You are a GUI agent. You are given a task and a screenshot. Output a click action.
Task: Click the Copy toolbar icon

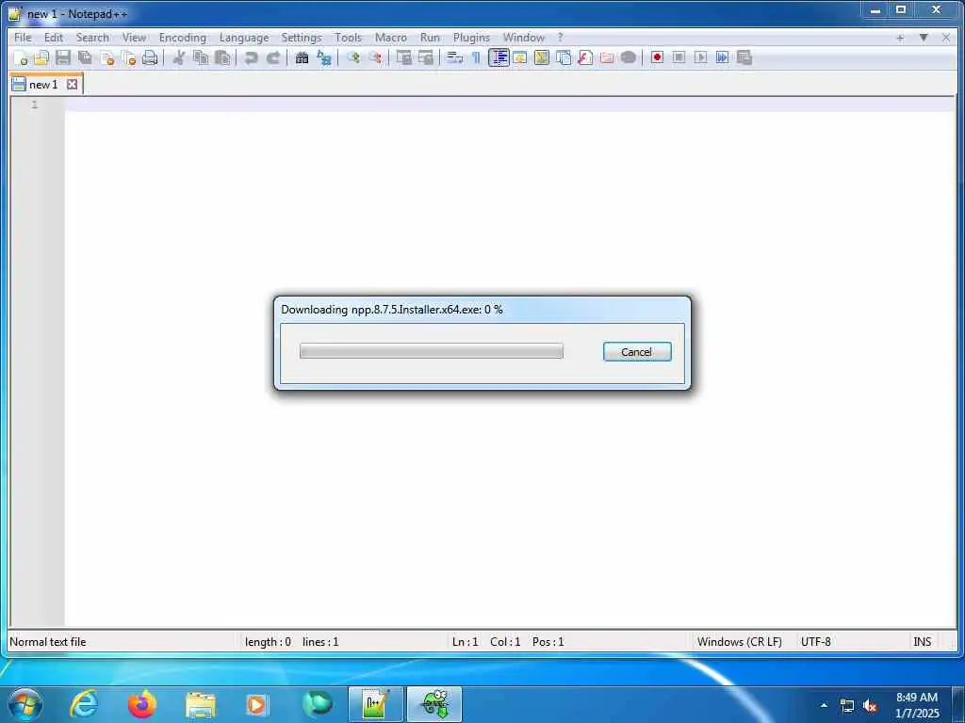coord(201,57)
